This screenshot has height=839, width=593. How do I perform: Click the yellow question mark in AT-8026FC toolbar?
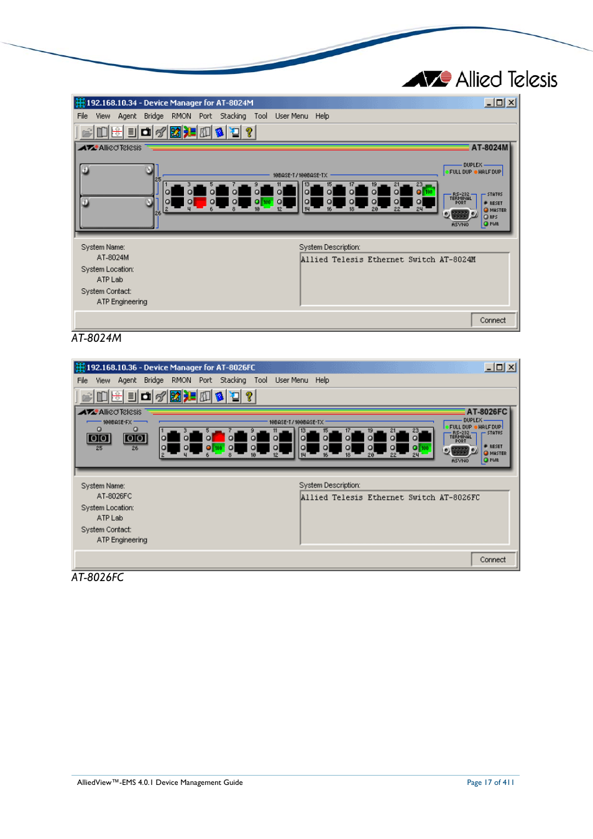point(249,397)
